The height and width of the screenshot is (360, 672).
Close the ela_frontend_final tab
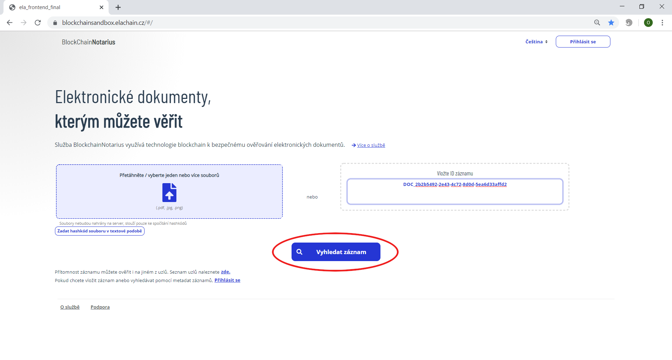click(x=101, y=7)
